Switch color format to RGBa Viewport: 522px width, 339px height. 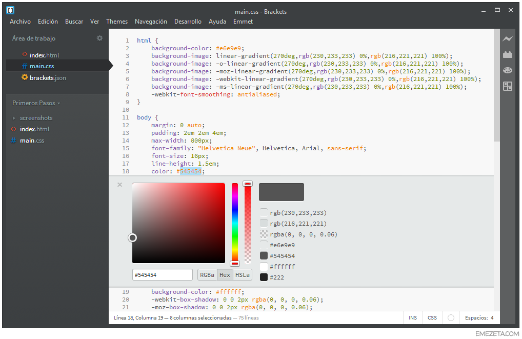click(207, 275)
